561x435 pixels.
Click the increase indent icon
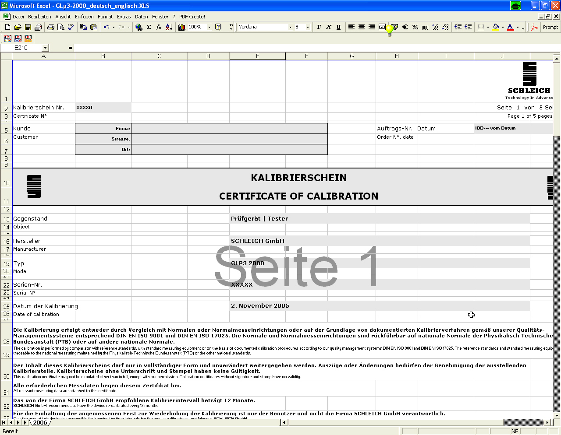[x=468, y=27]
